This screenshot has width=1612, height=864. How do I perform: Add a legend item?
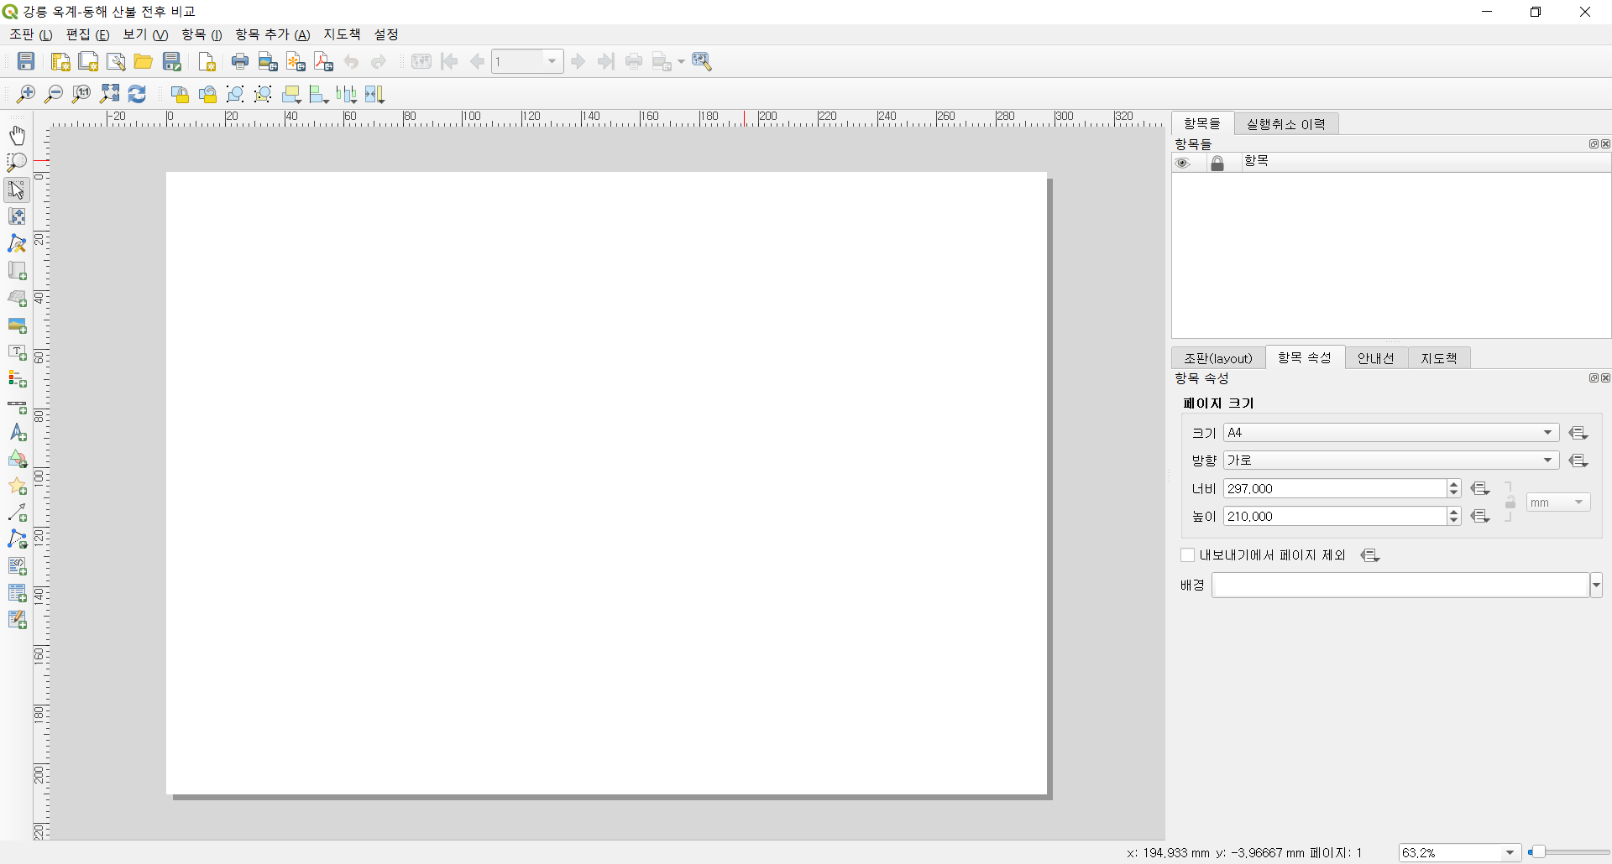[x=17, y=379]
